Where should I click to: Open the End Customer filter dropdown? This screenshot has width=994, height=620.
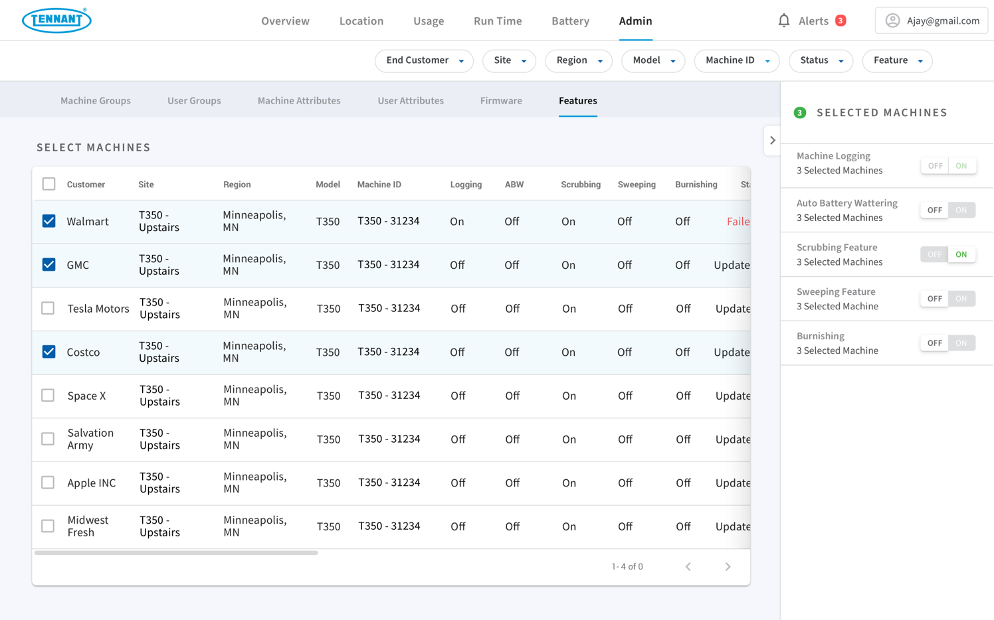(424, 60)
